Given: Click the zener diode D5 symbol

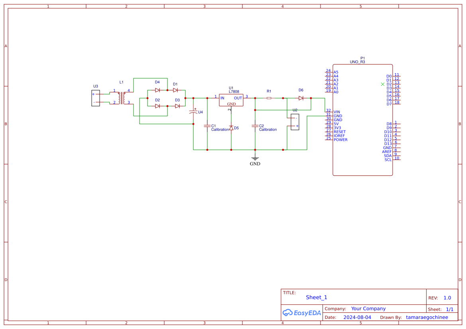Looking at the screenshot, I should pyautogui.click(x=232, y=128).
